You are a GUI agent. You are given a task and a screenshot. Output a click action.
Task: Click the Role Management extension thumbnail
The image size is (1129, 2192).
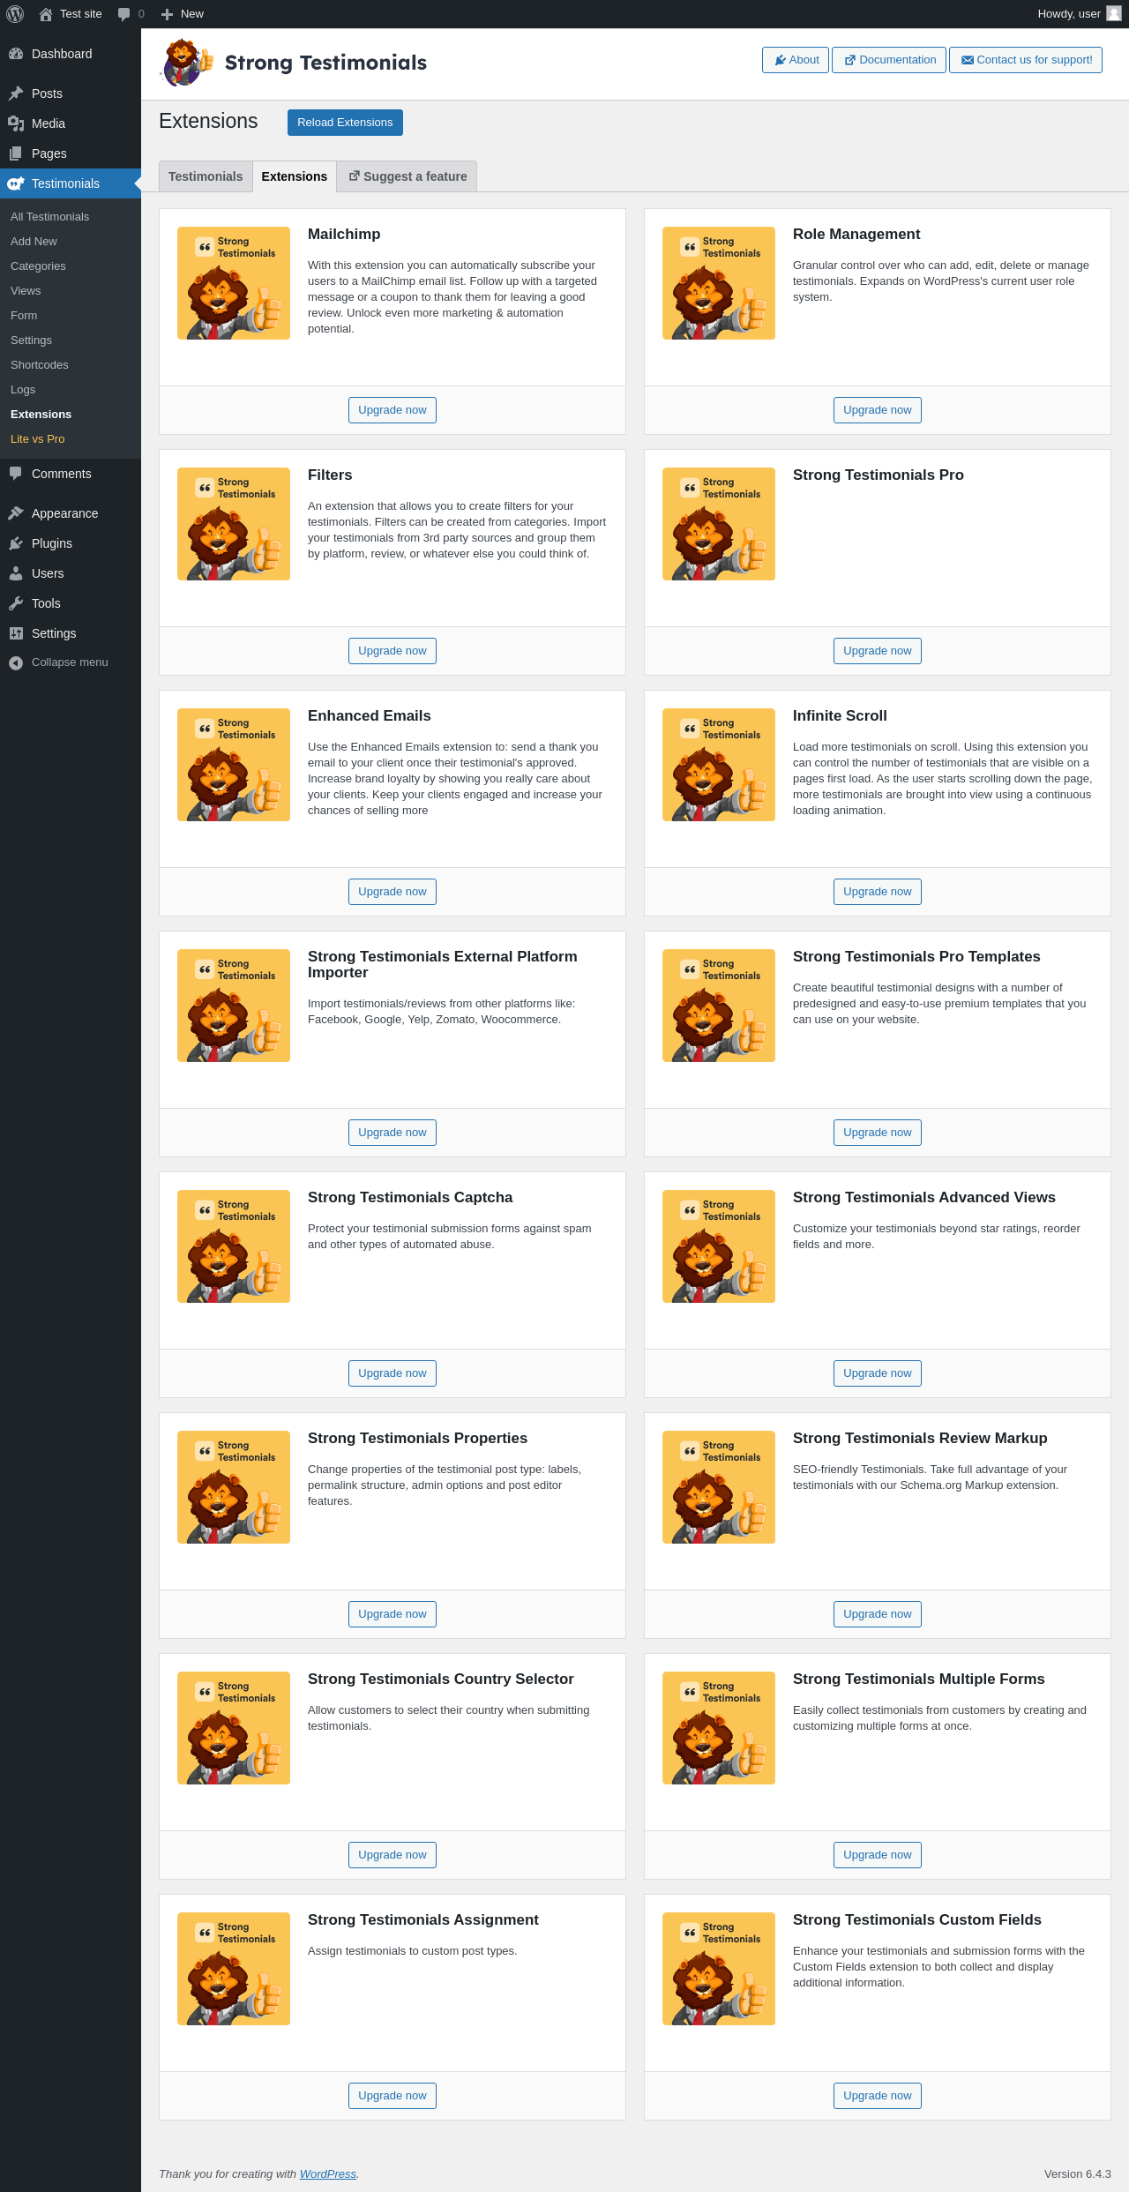(719, 283)
